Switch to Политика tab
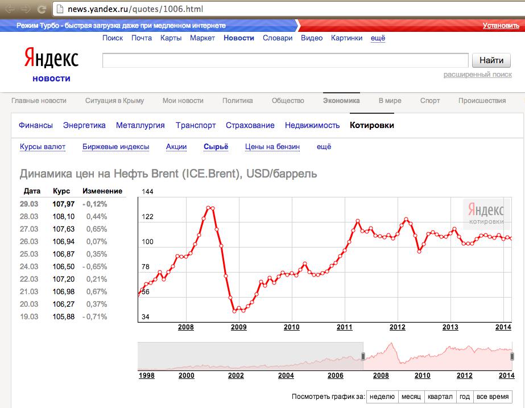The height and width of the screenshot is (408, 525). pyautogui.click(x=237, y=101)
